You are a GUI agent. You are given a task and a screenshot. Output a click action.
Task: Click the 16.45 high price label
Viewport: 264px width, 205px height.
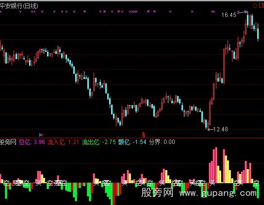(x=229, y=15)
